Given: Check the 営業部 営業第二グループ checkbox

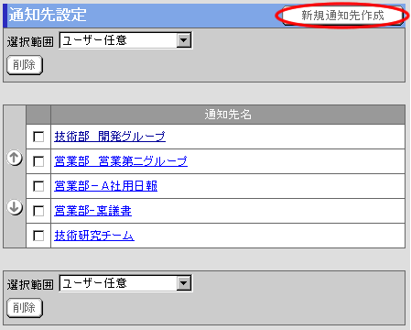Looking at the screenshot, I should pyautogui.click(x=38, y=161).
